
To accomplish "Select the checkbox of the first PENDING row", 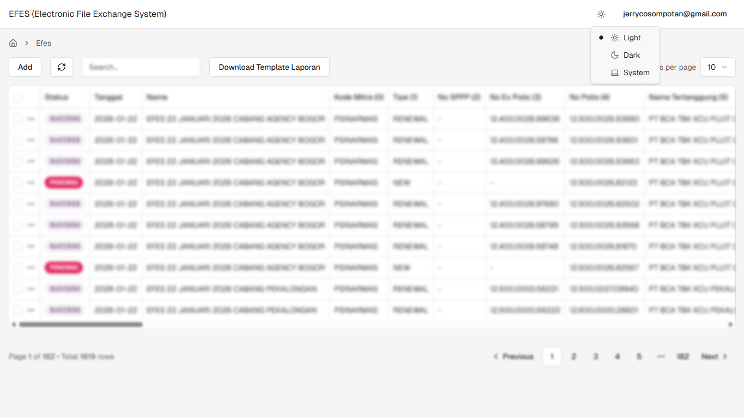I will [19, 183].
